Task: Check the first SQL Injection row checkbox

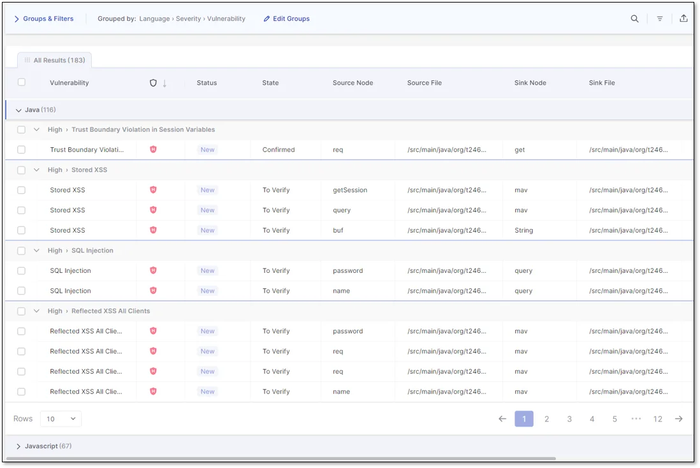Action: click(21, 270)
